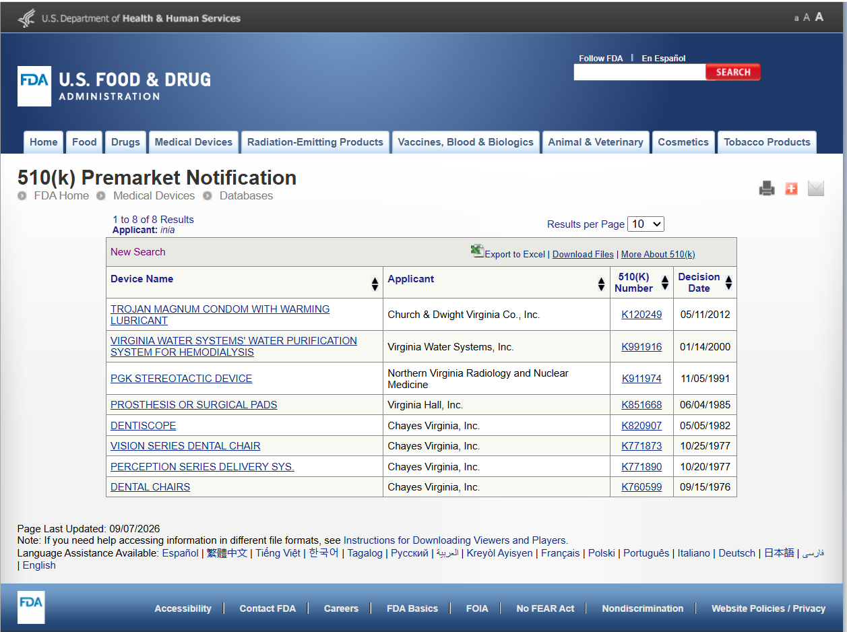This screenshot has width=847, height=632.
Task: Open Vision Series Dental Chair link
Action: tap(185, 446)
